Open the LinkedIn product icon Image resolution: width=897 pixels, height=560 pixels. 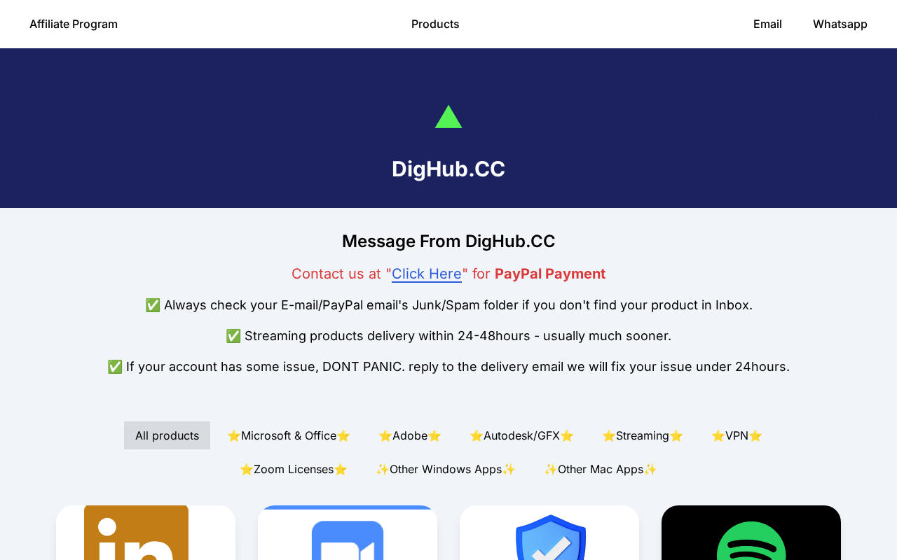click(136, 533)
